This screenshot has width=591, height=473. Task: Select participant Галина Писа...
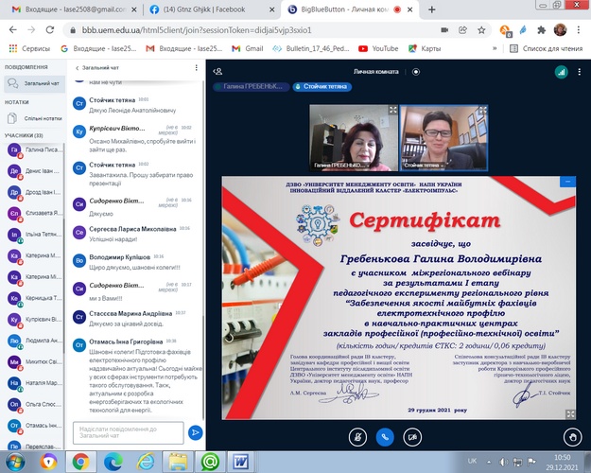point(35,150)
